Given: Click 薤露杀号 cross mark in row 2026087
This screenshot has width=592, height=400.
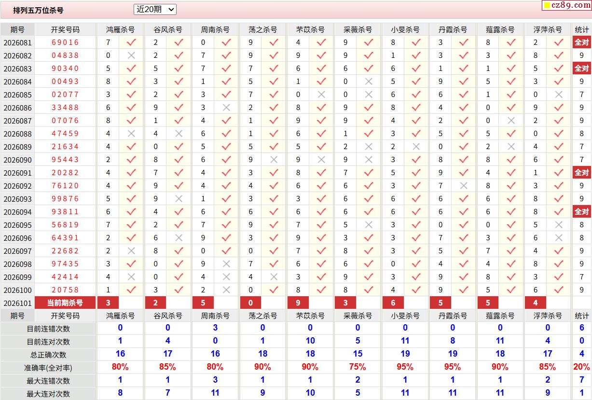Looking at the screenshot, I should point(511,121).
